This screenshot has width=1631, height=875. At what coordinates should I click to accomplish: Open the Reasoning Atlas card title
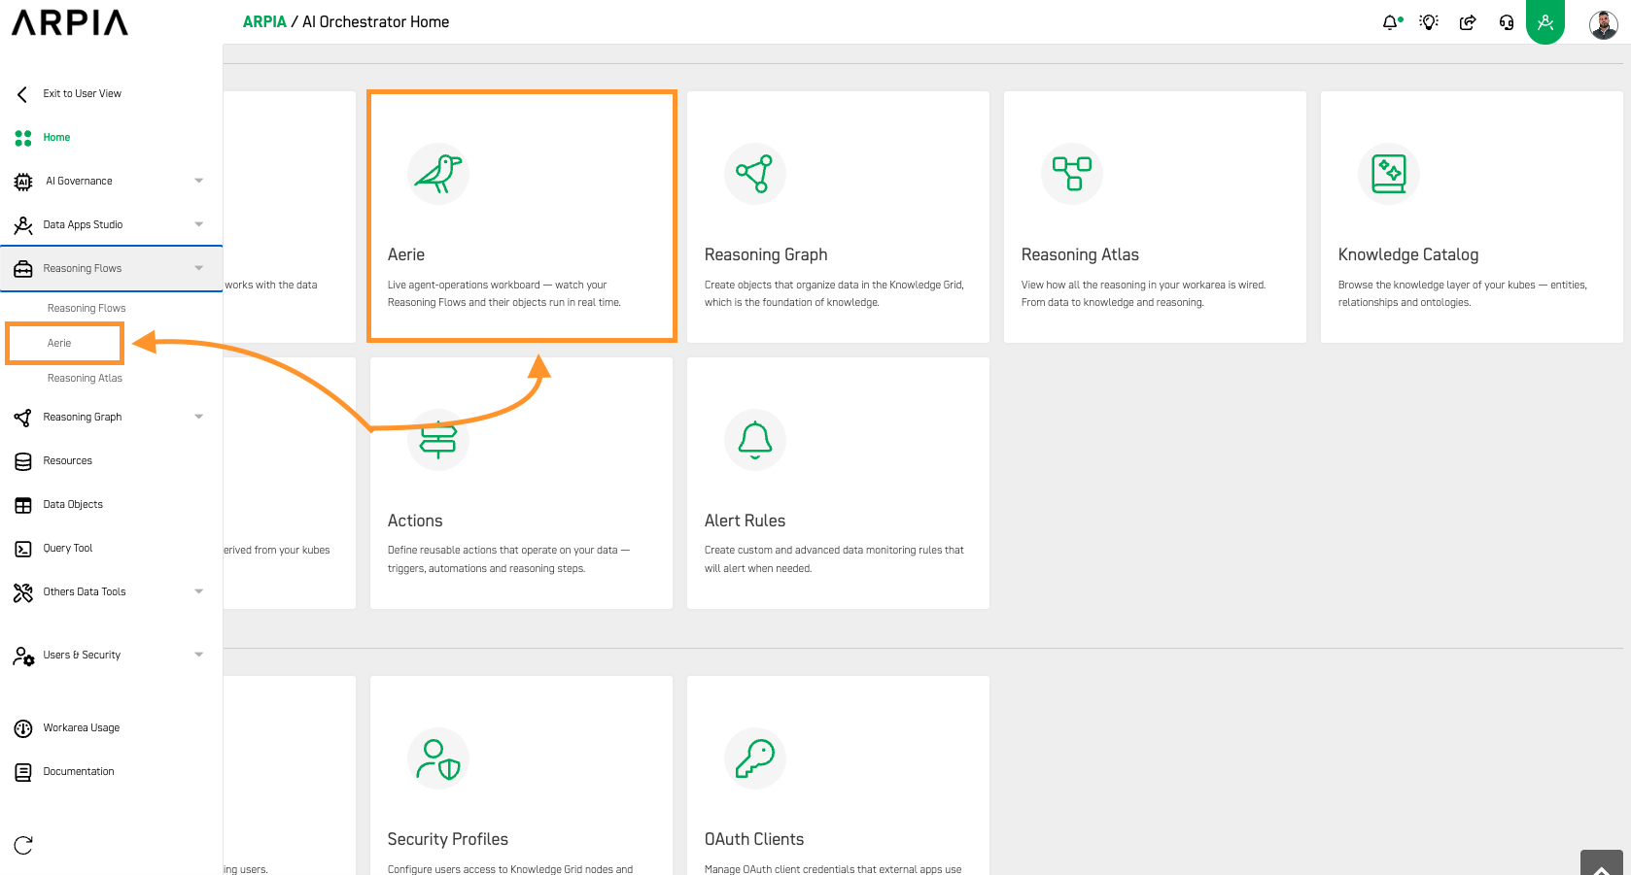coord(1080,254)
